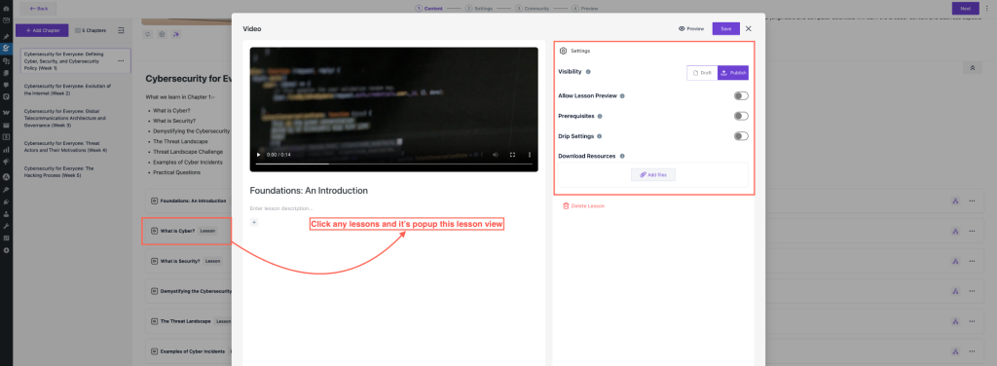Go Back using the top-left button
The width and height of the screenshot is (997, 366).
(x=38, y=8)
